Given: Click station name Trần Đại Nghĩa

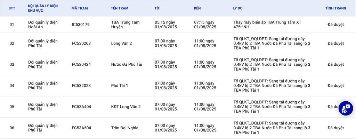Looking at the screenshot, I should click(124, 128).
